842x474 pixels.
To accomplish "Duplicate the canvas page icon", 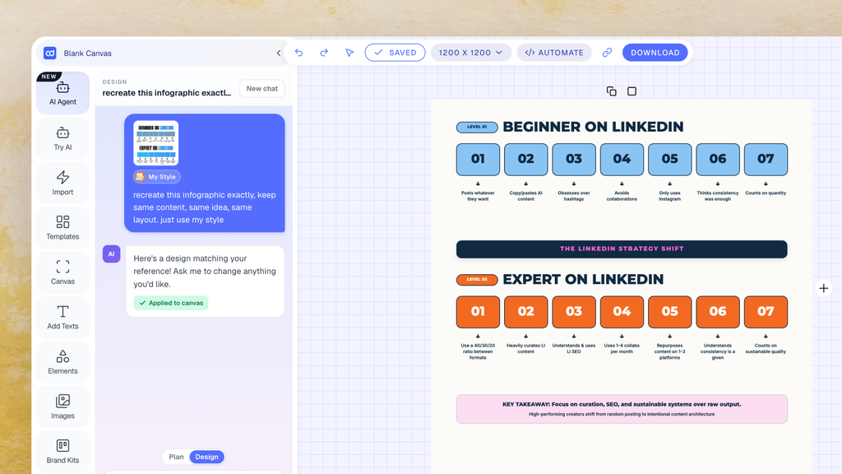I will (611, 91).
